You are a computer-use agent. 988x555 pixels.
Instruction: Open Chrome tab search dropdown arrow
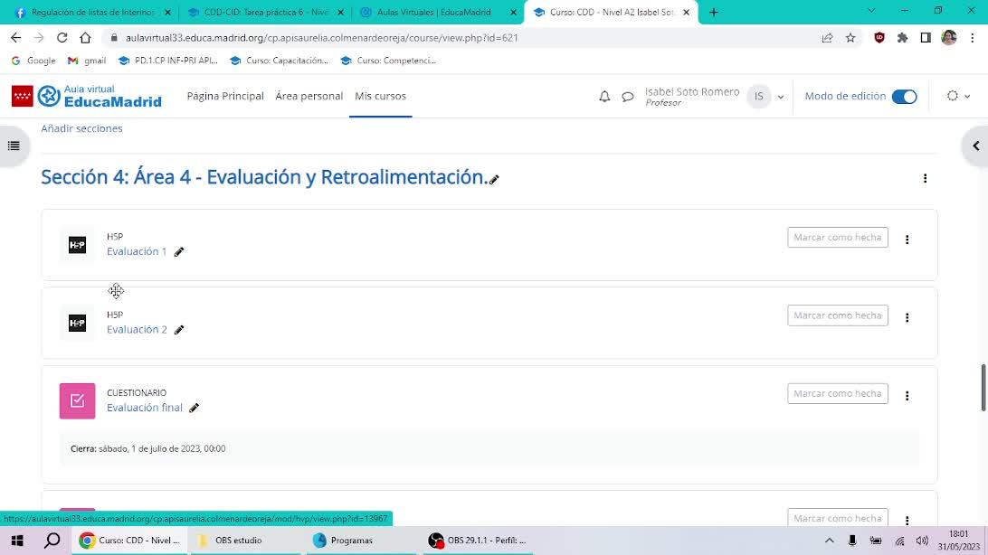tap(870, 11)
